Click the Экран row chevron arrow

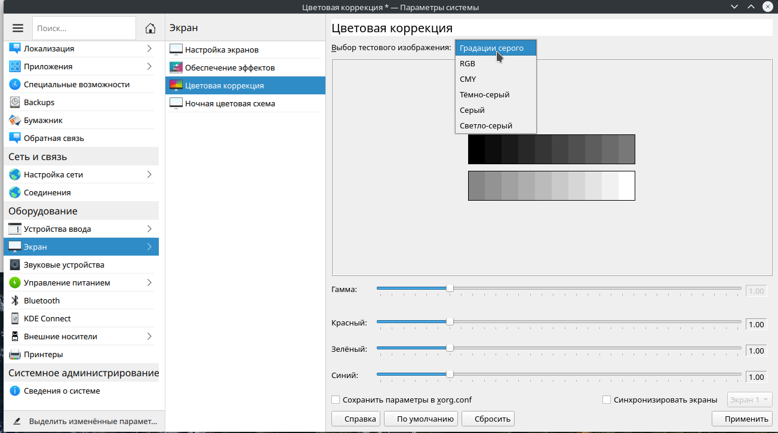[x=149, y=247]
